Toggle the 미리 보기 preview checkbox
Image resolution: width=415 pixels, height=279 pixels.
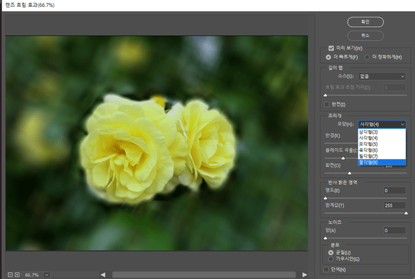(x=331, y=48)
